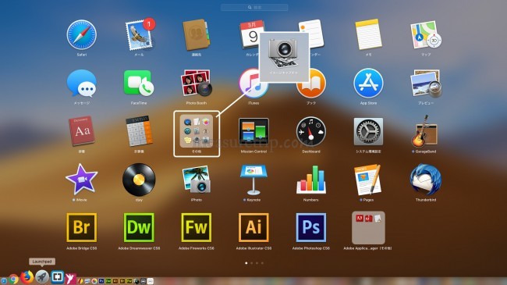Launch Mission Control
The width and height of the screenshot is (507, 285).
(253, 131)
